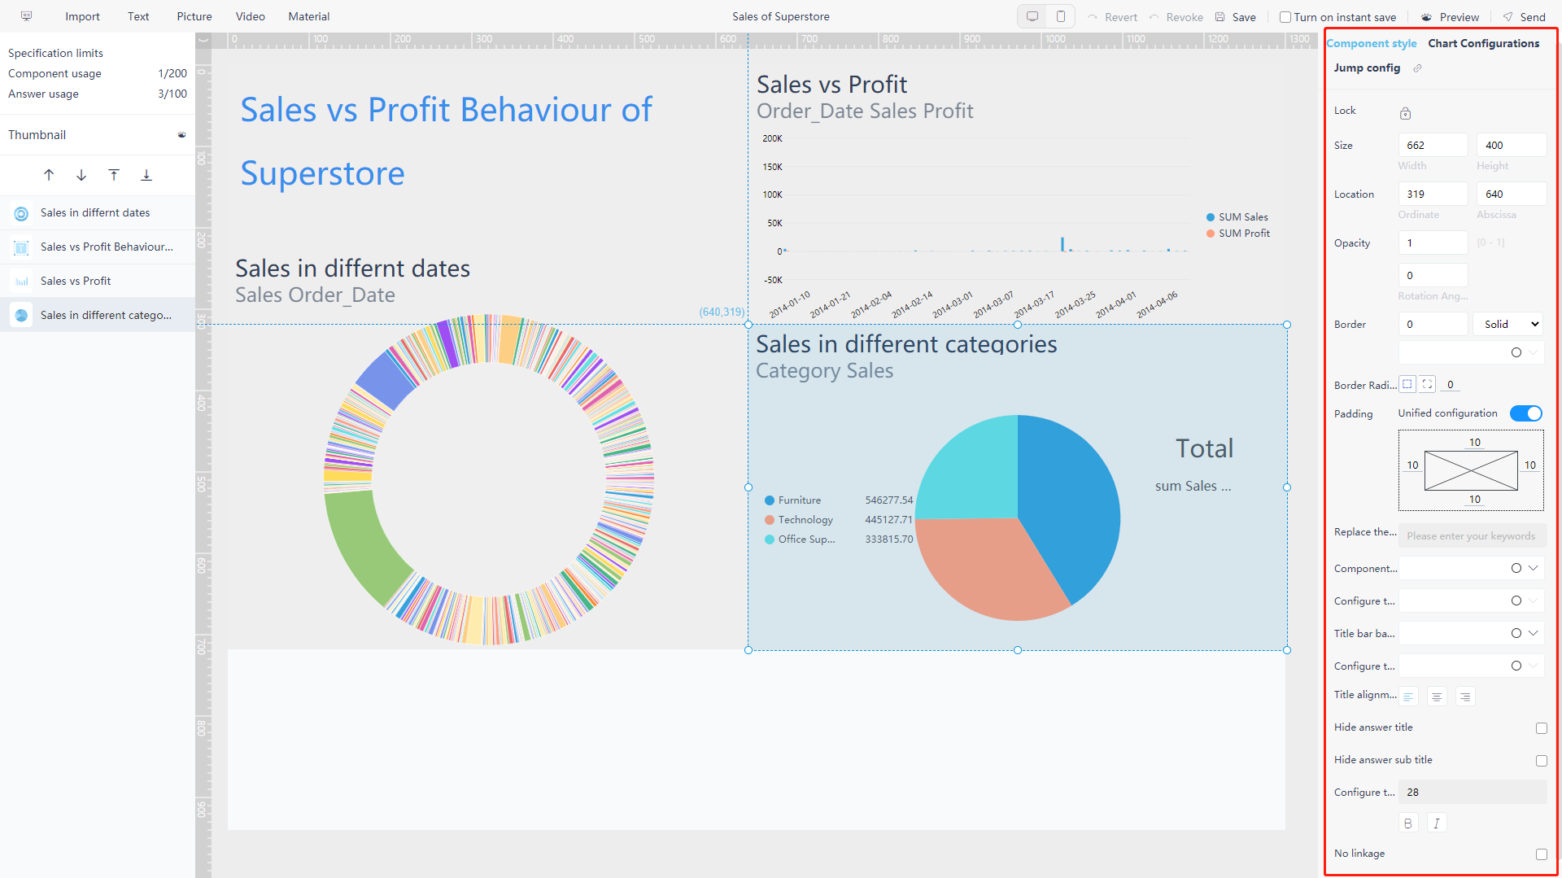This screenshot has width=1562, height=878.
Task: Click the Revert arrow icon
Action: 1093,17
